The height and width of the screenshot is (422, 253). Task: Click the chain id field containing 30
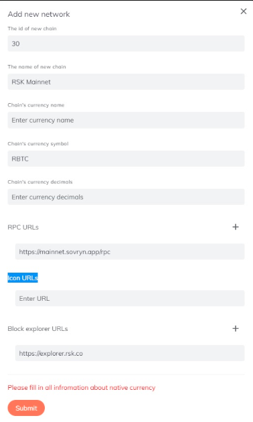126,44
